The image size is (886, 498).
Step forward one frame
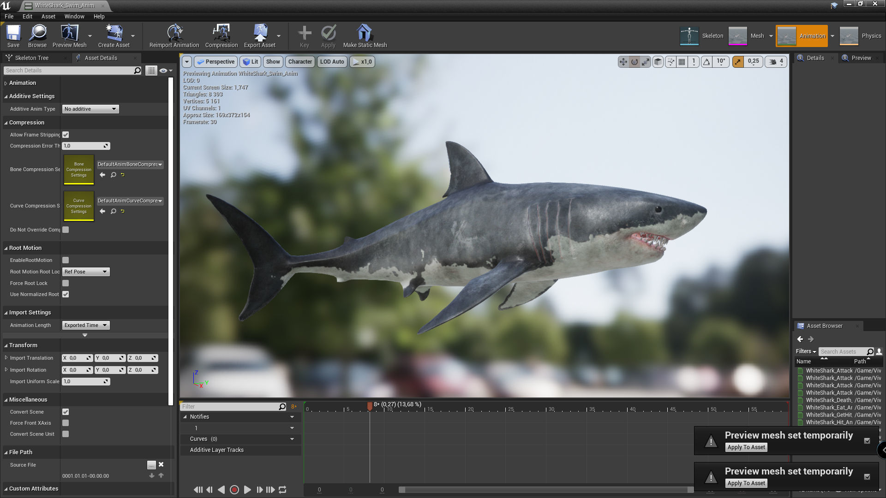pos(259,490)
